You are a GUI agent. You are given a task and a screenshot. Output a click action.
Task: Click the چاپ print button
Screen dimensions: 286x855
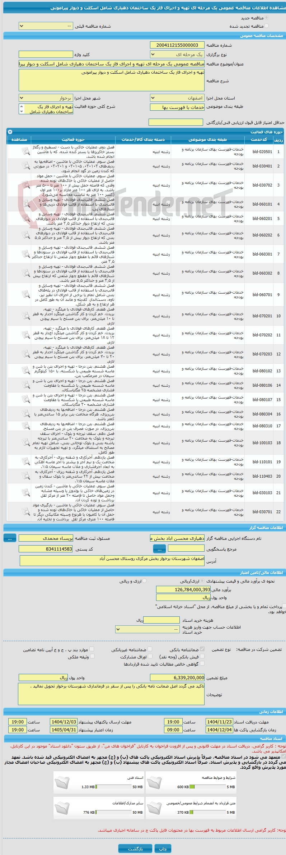(x=163, y=849)
